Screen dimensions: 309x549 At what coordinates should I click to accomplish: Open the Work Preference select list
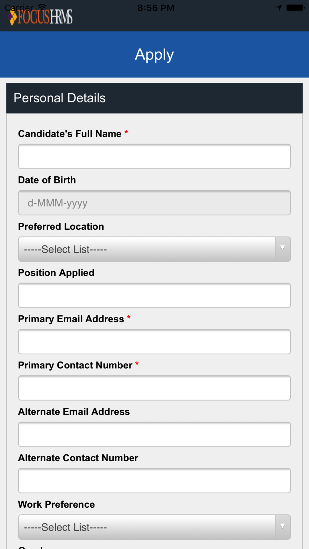pos(154,527)
